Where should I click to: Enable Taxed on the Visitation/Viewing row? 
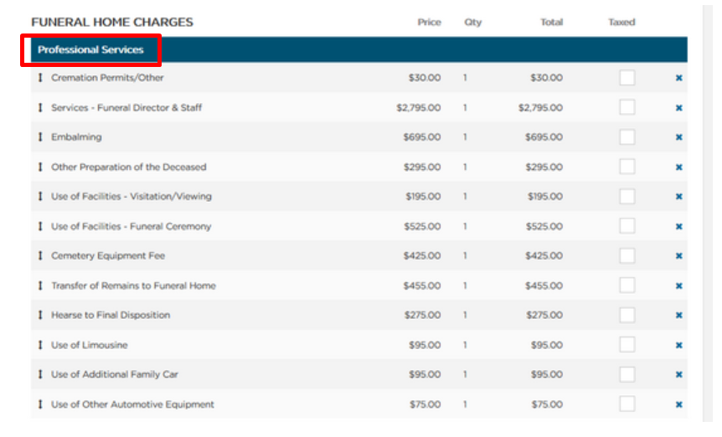click(x=627, y=196)
